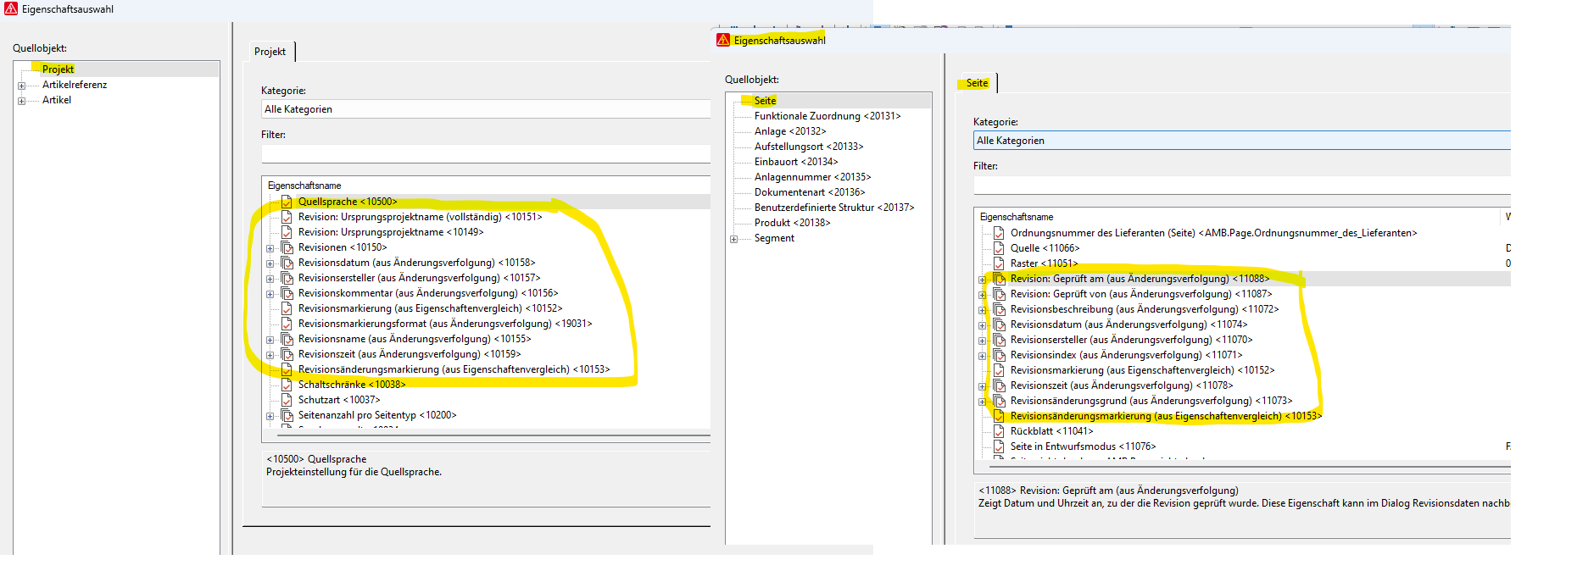Select Anlagennummer <20135> source object
The width and height of the screenshot is (1577, 571).
coord(813,177)
